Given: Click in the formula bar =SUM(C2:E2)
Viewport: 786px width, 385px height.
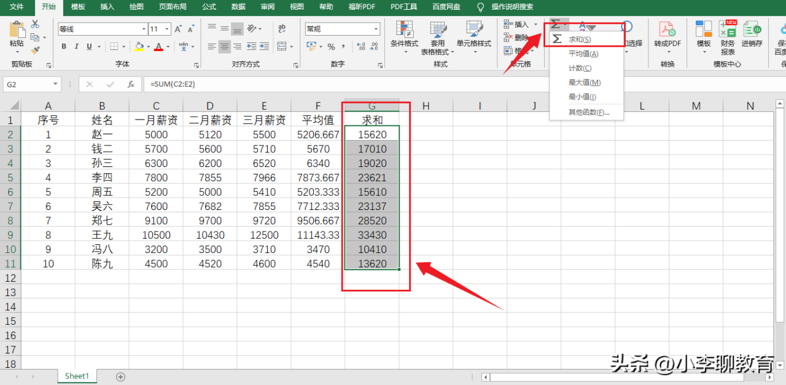Looking at the screenshot, I should [x=464, y=84].
